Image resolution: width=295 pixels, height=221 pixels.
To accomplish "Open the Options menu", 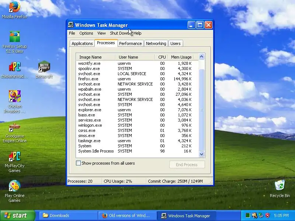I will tap(86, 33).
